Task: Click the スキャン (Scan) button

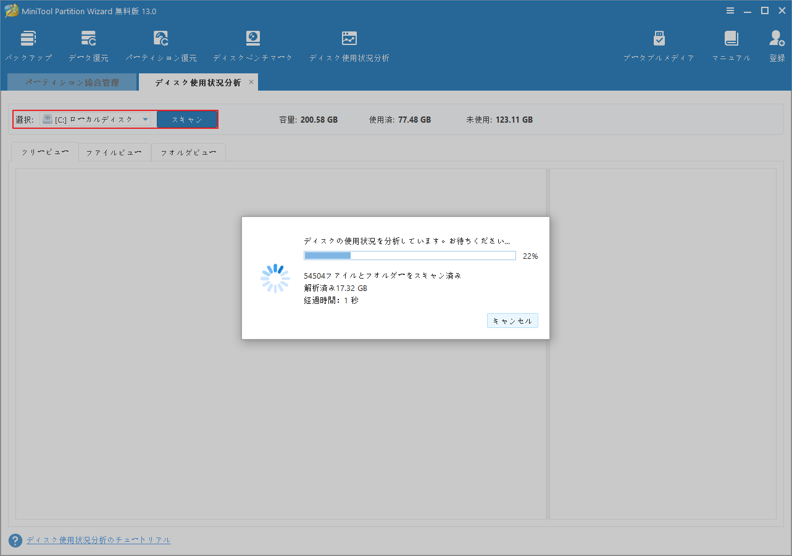Action: [187, 119]
